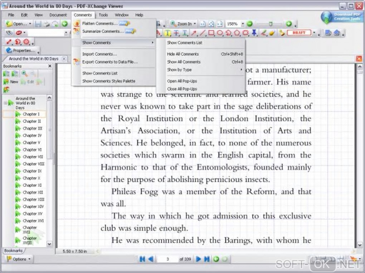
Task: Choose Show All Comments
Action: click(x=205, y=62)
